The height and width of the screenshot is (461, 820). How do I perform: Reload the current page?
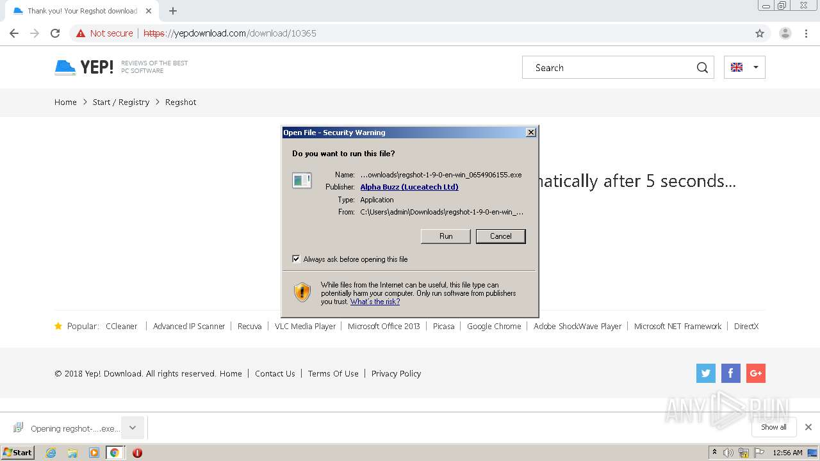click(55, 33)
